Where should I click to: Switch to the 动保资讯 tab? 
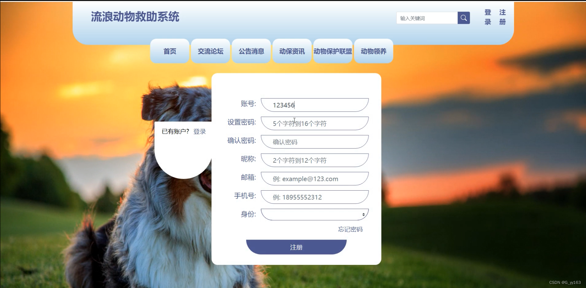pyautogui.click(x=292, y=51)
